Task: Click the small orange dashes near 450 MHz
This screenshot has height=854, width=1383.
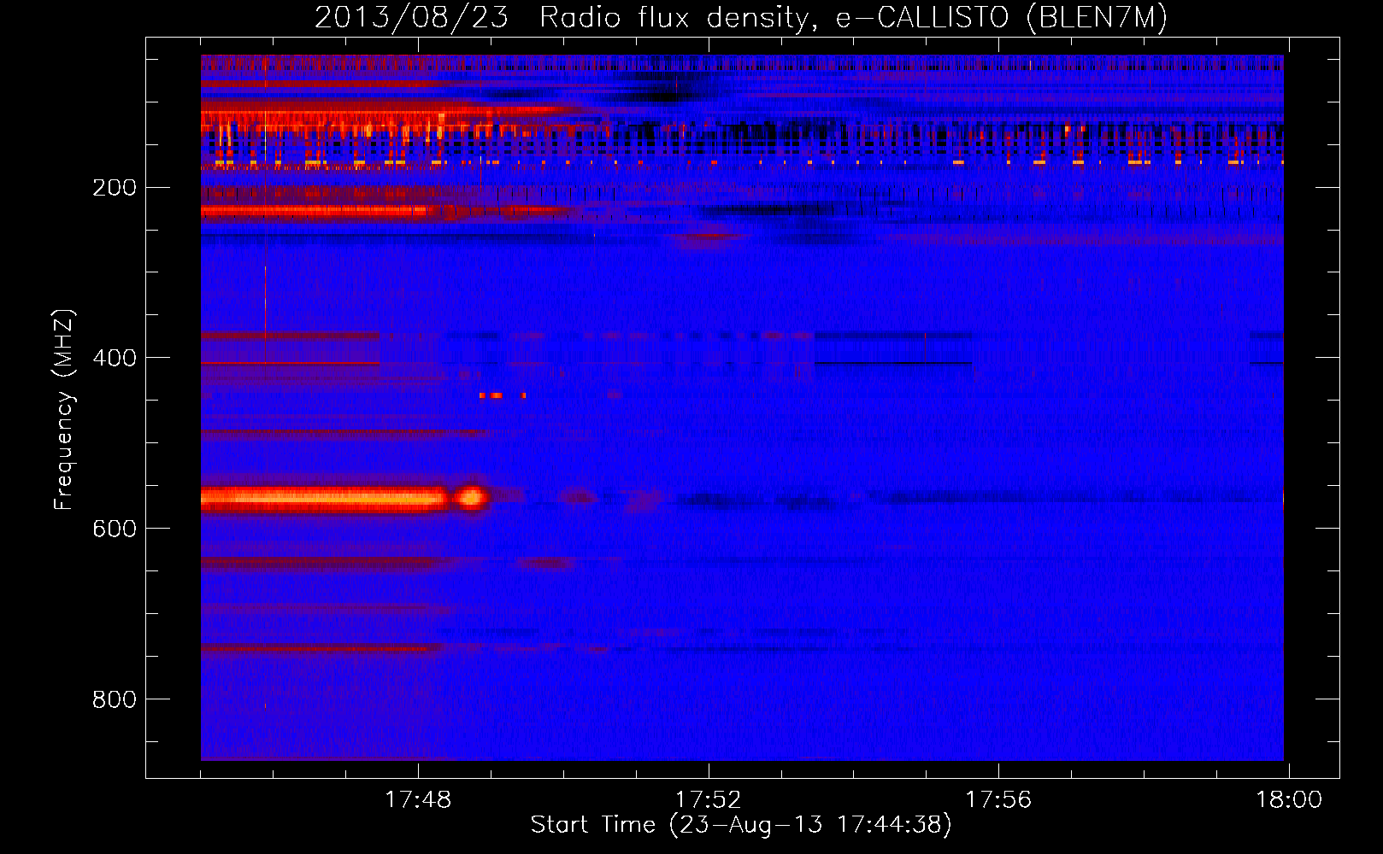Action: click(x=503, y=395)
